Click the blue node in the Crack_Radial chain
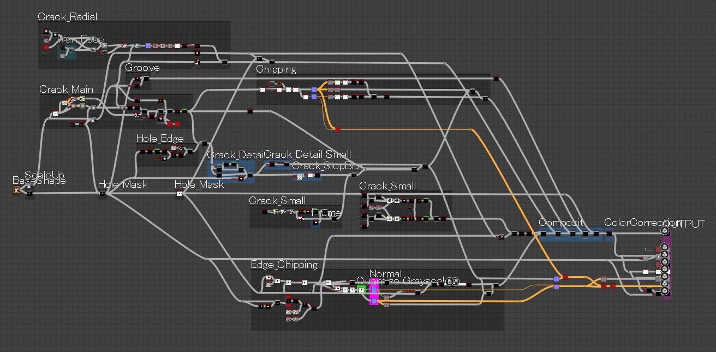 (x=147, y=46)
